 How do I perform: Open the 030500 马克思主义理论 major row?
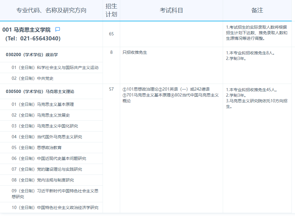point(40,91)
